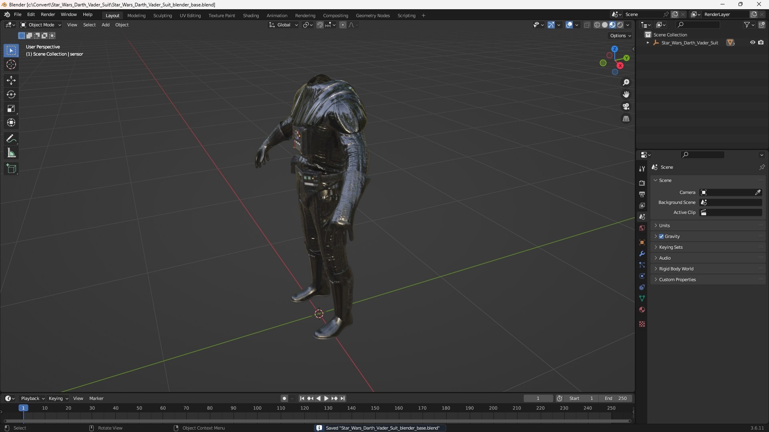The width and height of the screenshot is (769, 432).
Task: Toggle snapping magnet in the header
Action: (320, 25)
